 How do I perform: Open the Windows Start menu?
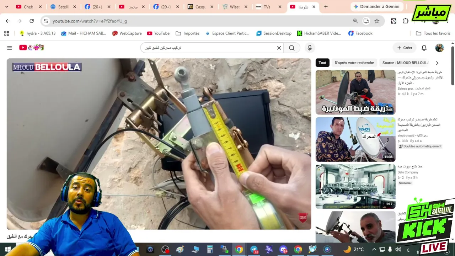(8, 249)
